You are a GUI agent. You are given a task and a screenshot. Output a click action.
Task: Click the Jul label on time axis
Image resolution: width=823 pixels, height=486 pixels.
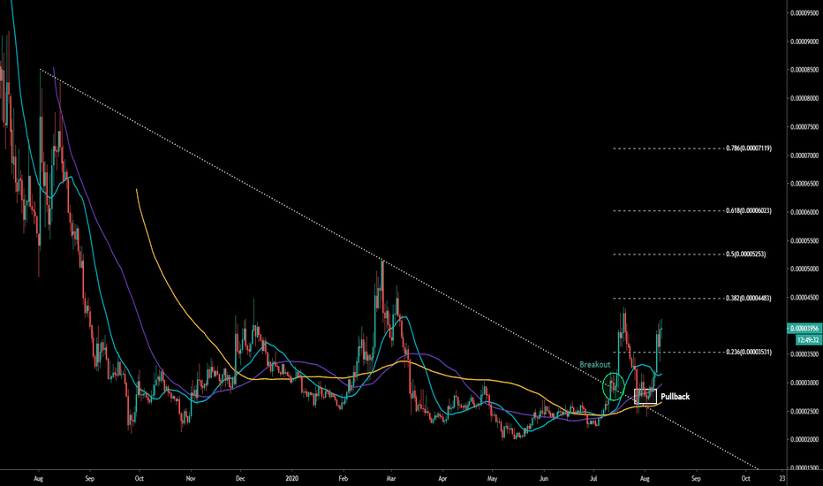[x=593, y=479]
